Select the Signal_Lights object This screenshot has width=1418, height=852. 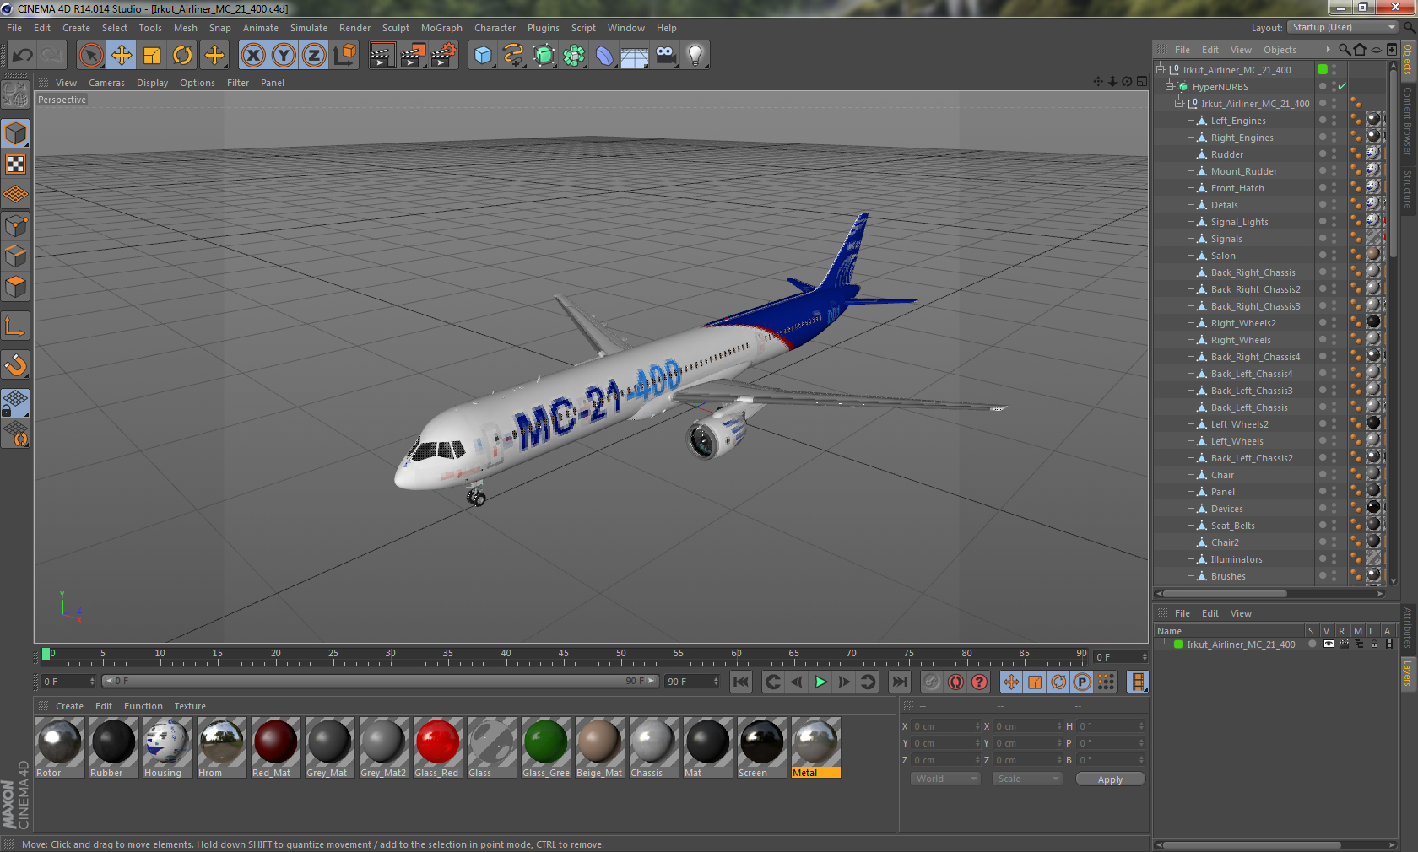point(1239,222)
